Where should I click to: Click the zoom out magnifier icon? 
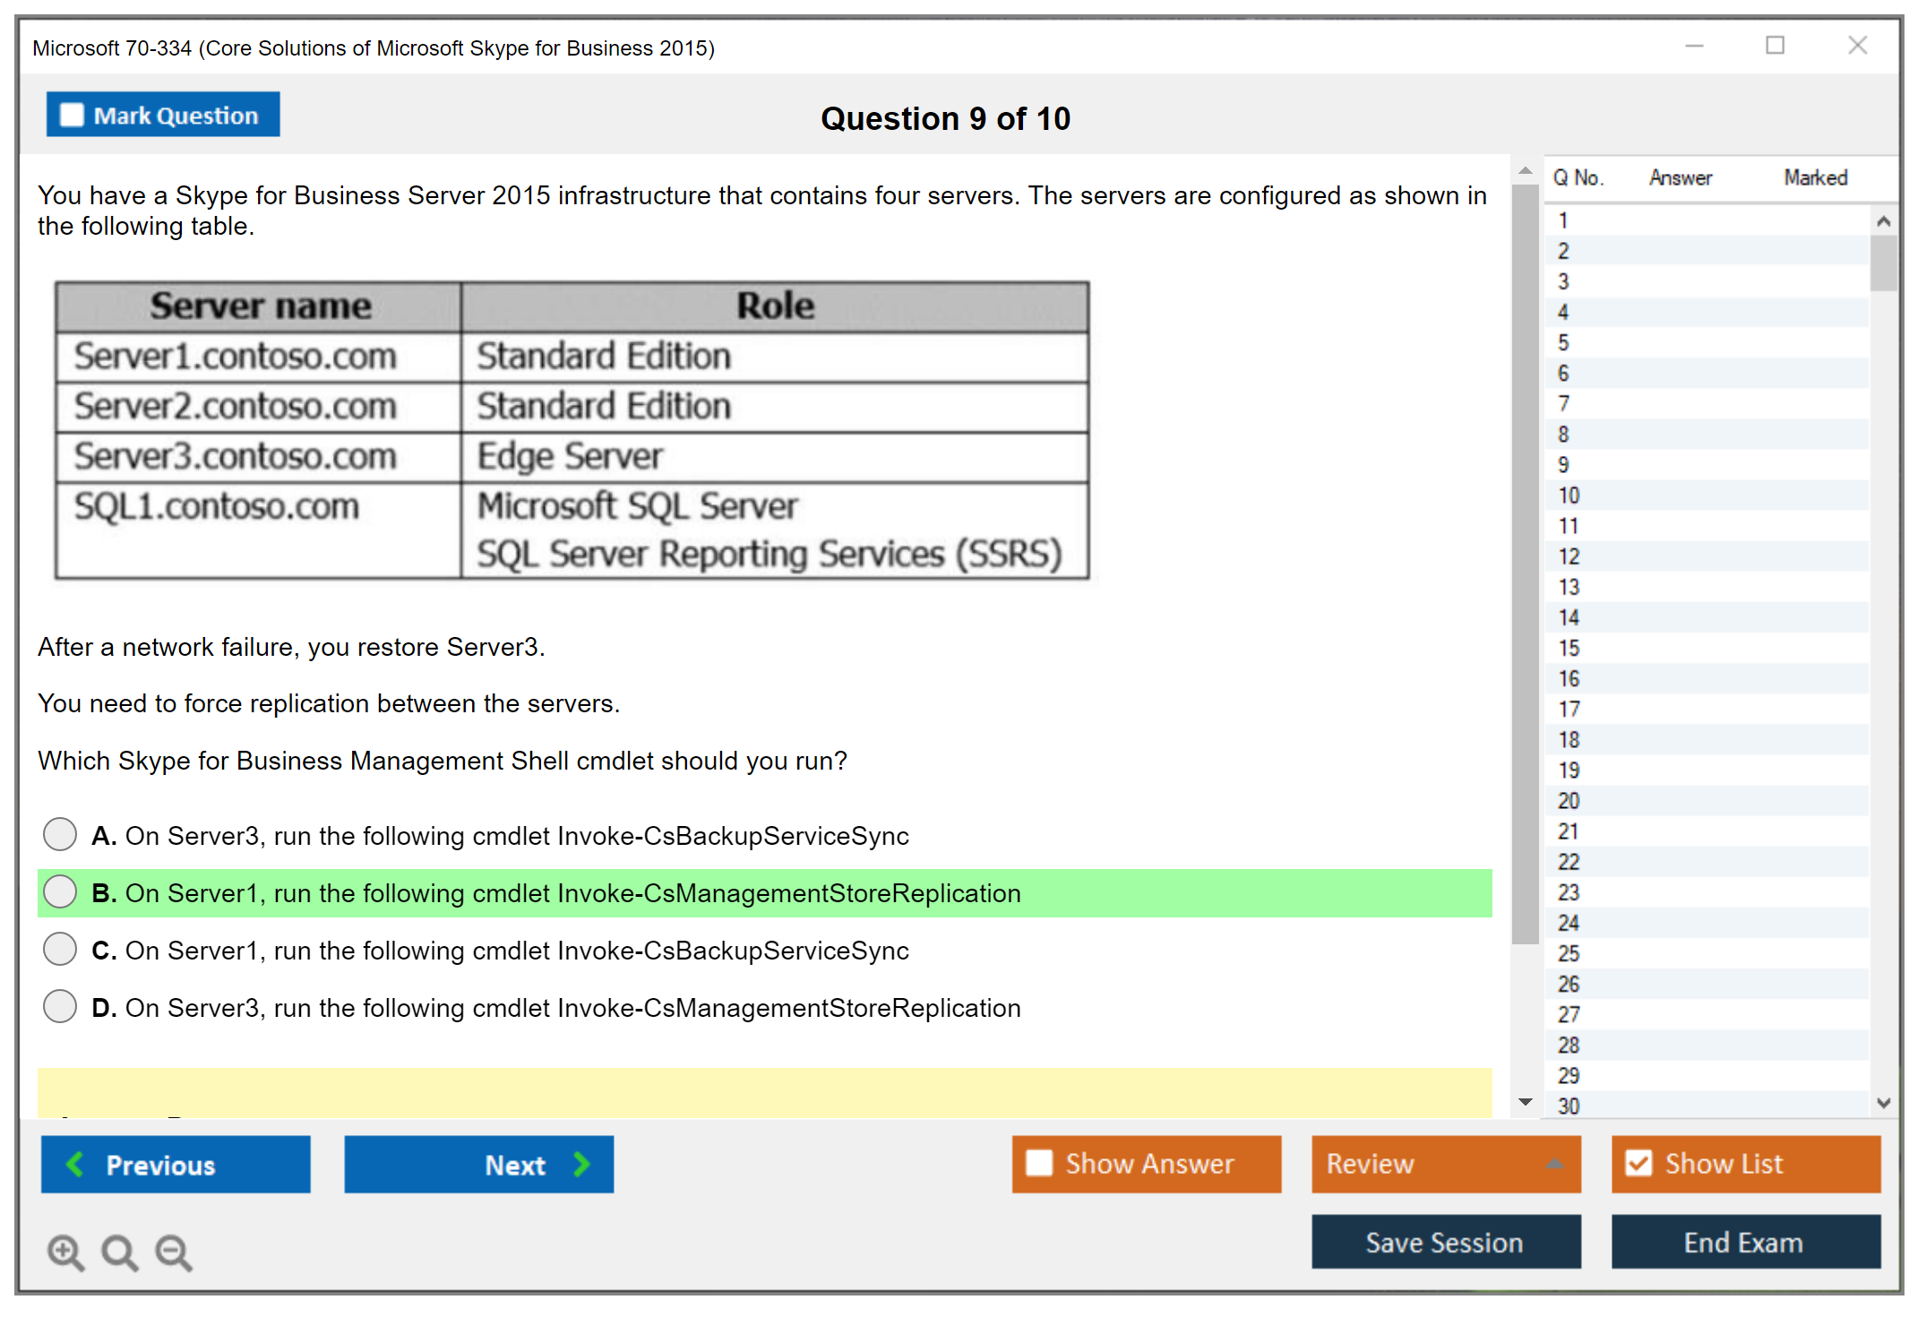click(174, 1252)
